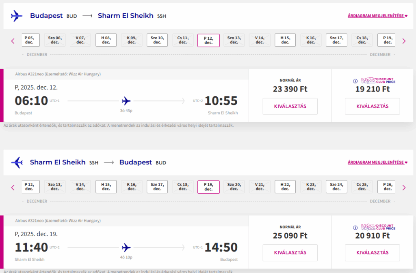The height and width of the screenshot is (273, 416).
Task: Click info icon beside outbound Discount Club price
Action: tap(355, 81)
